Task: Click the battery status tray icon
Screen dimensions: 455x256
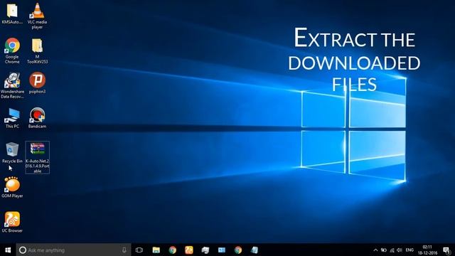Action: (x=384, y=250)
